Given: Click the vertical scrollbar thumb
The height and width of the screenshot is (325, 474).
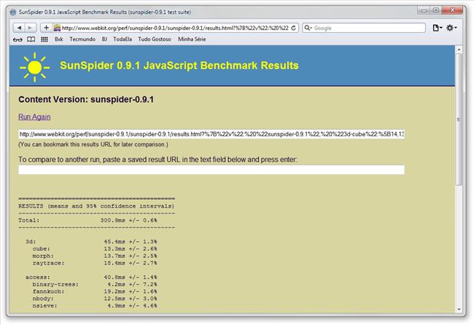Looking at the screenshot, I should (459, 120).
